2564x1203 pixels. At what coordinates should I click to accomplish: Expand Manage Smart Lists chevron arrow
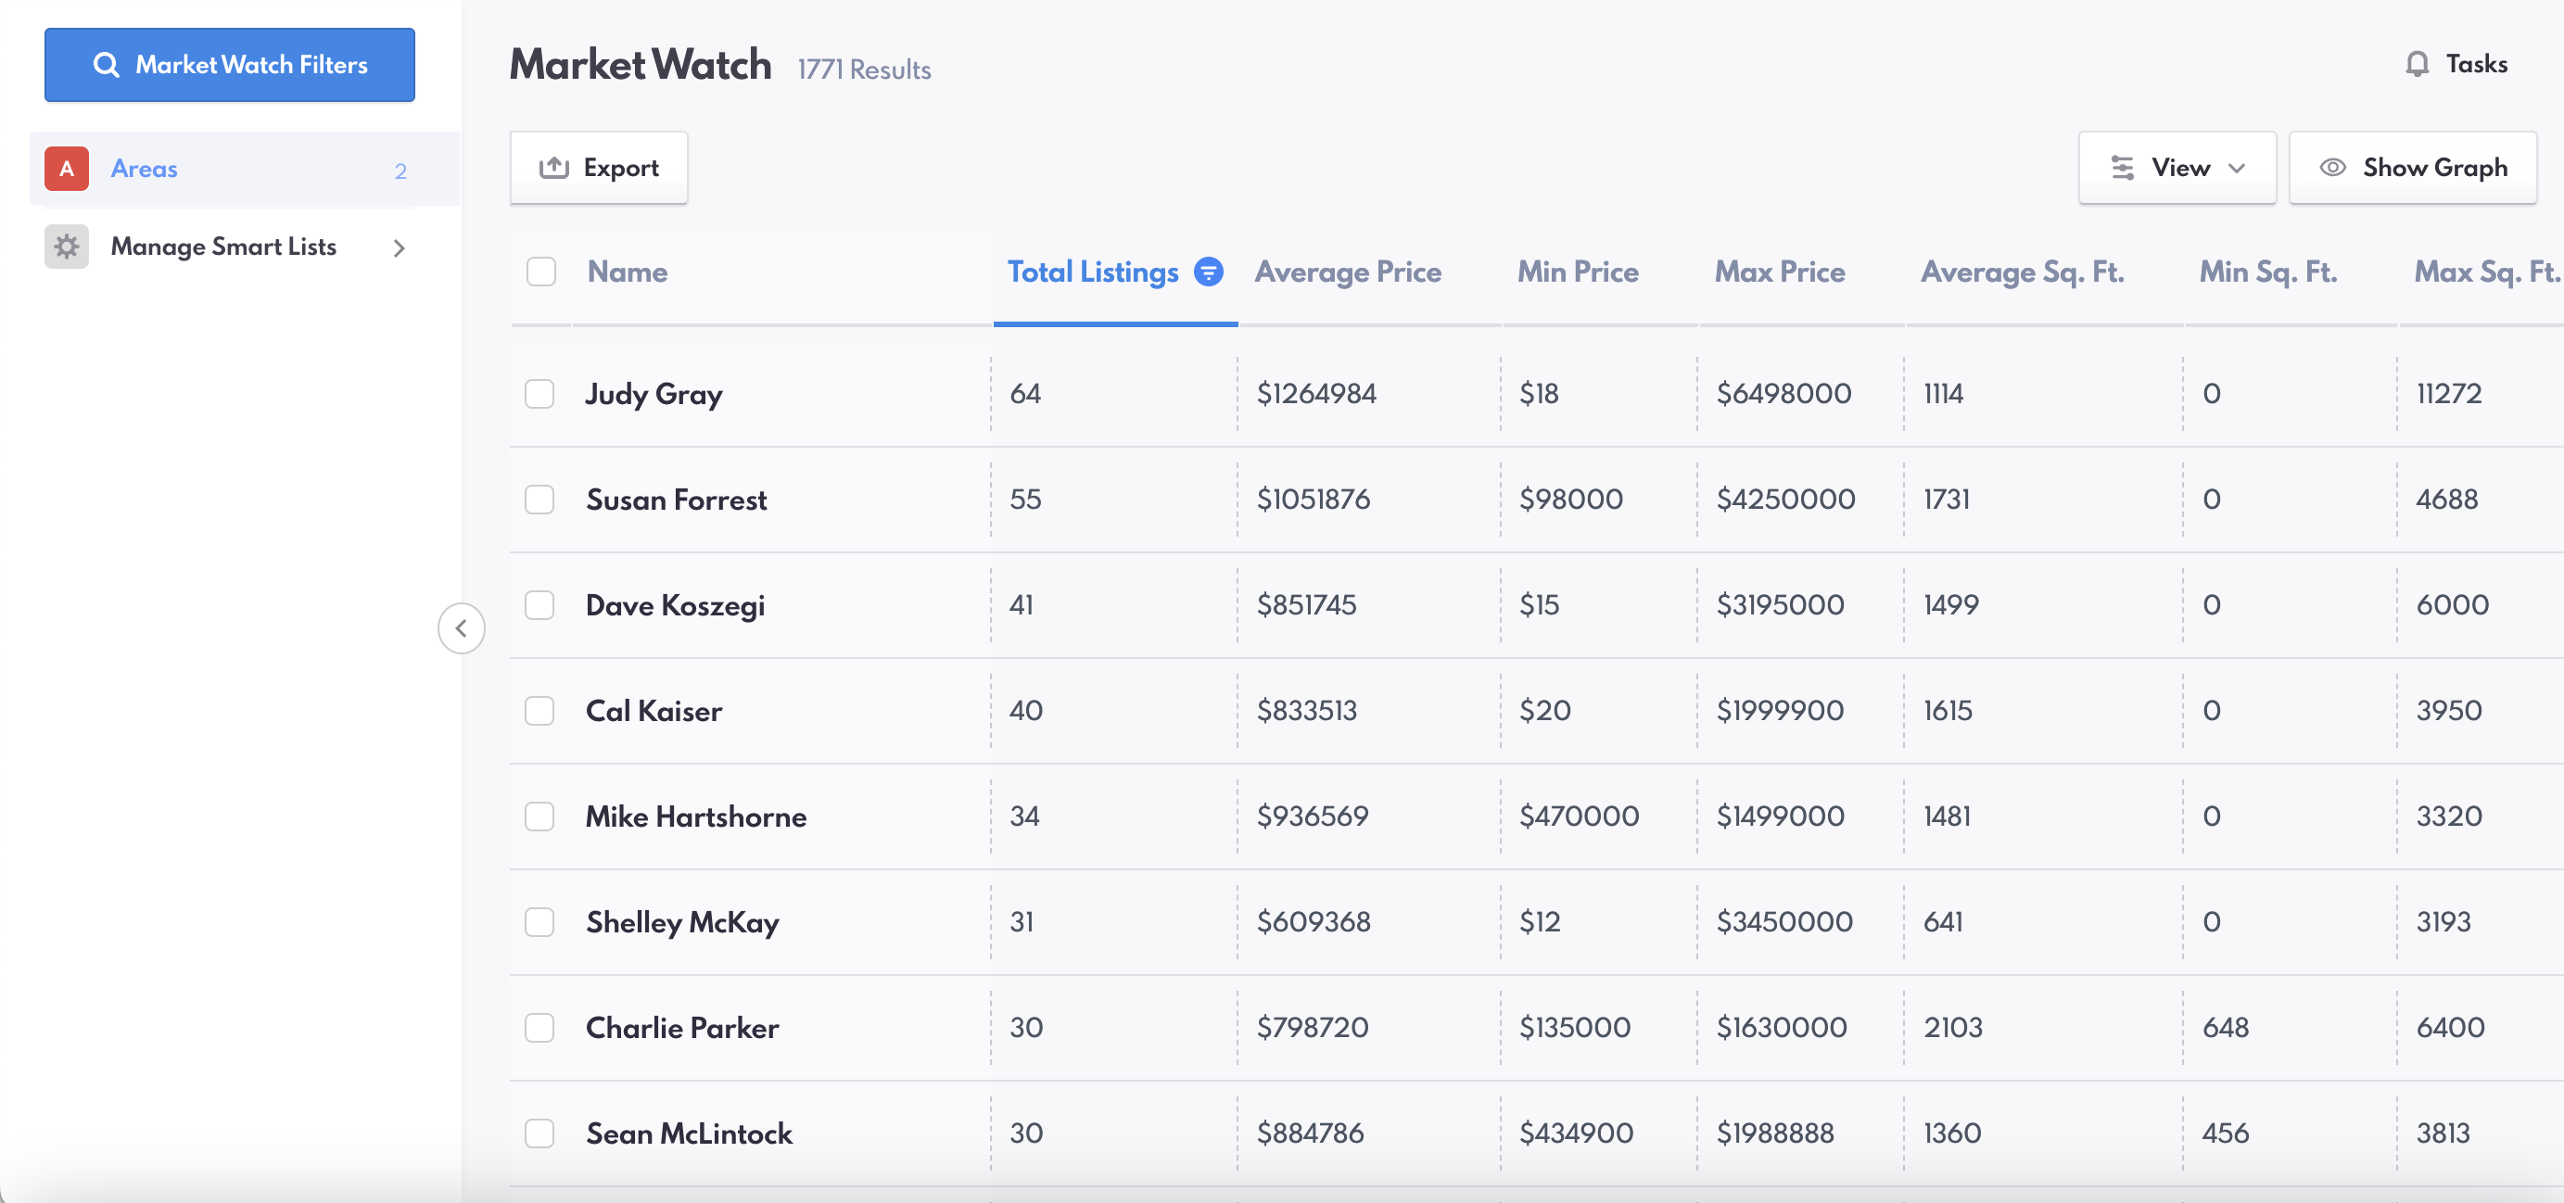tap(400, 247)
